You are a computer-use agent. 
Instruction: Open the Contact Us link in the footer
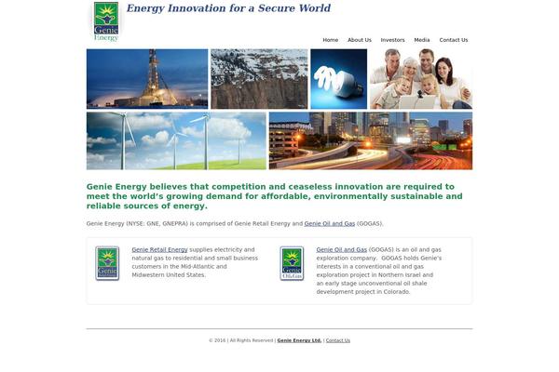pyautogui.click(x=338, y=340)
